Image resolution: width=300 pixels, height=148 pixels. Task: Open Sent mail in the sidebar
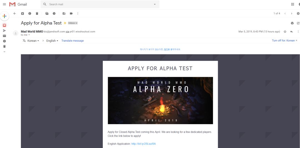(x=4, y=31)
